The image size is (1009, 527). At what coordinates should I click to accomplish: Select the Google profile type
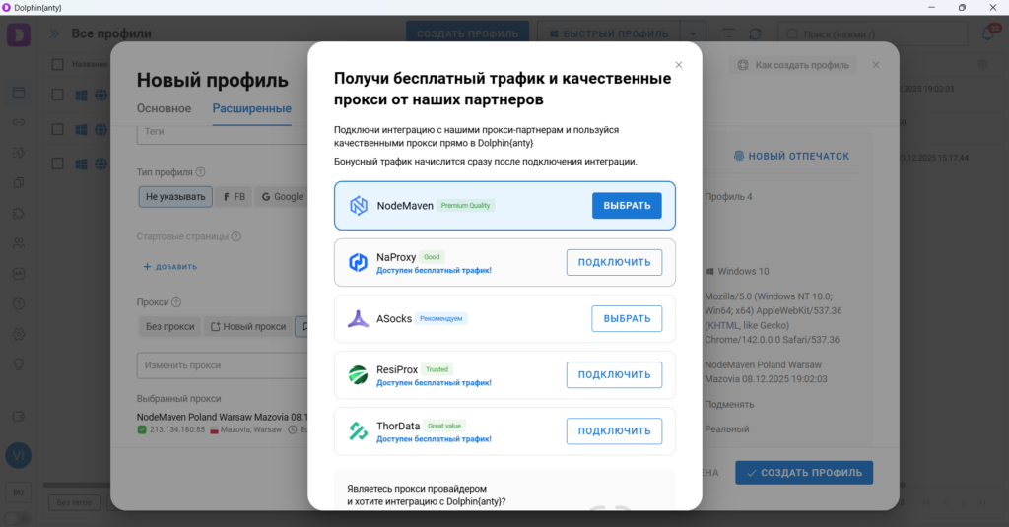pos(283,197)
